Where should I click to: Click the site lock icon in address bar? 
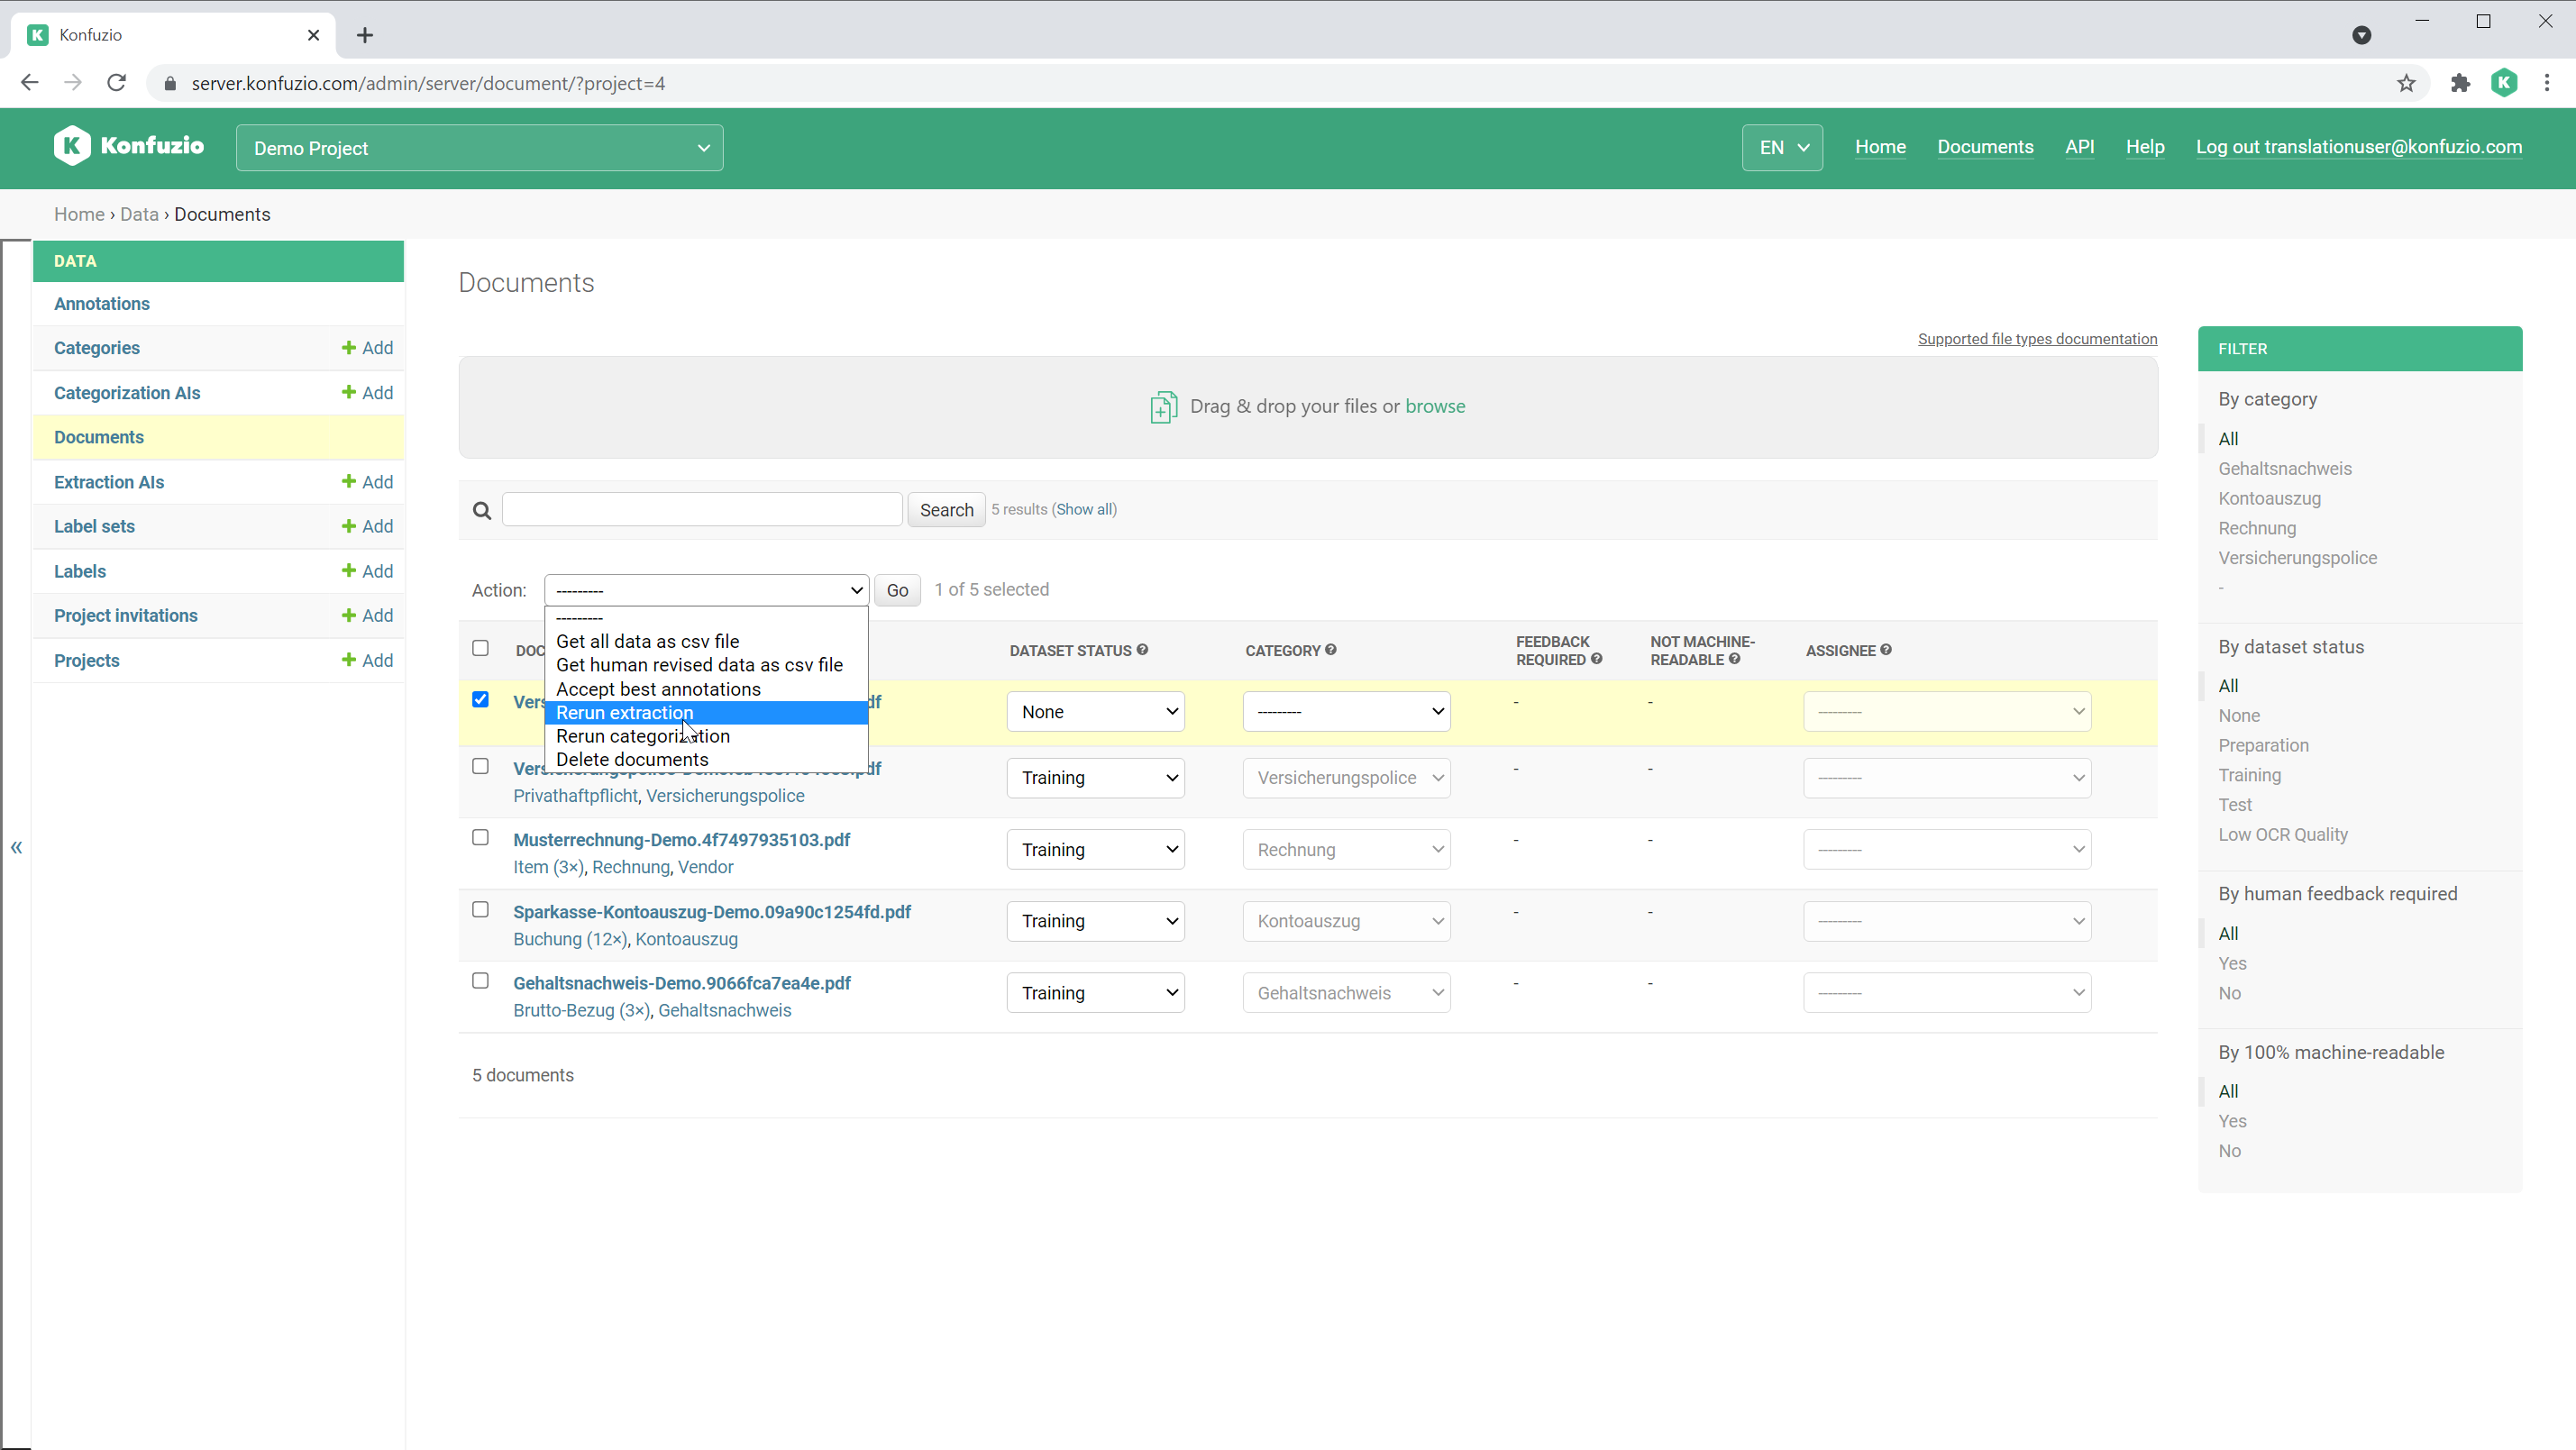point(170,83)
